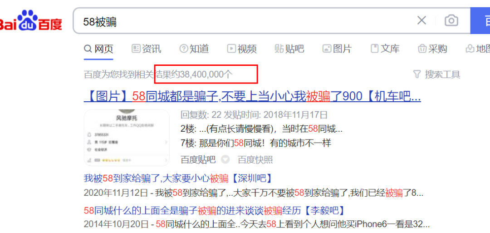Clear the search box with the X icon
The height and width of the screenshot is (233, 490).
point(421,20)
